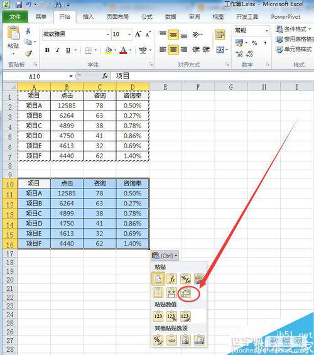Open the 字体 Font group dialog launcher

click(151, 65)
